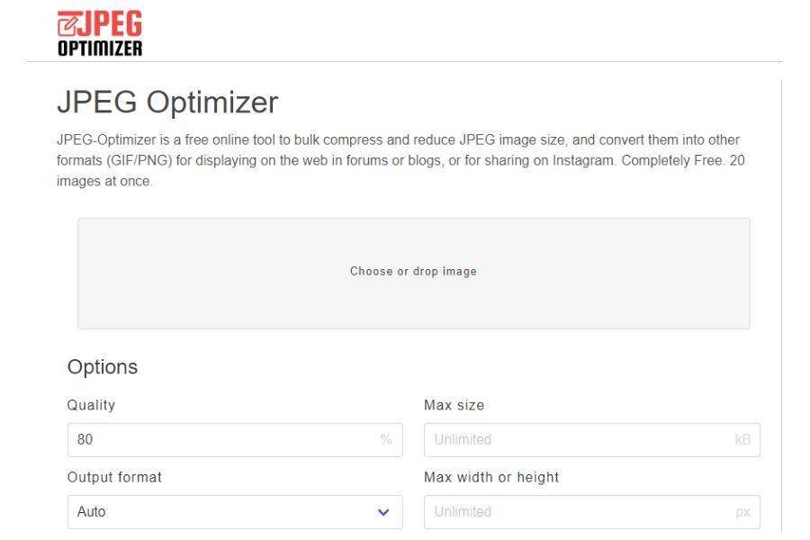This screenshot has height=540, width=810.
Task: Focus the Max size input field
Action: (592, 440)
